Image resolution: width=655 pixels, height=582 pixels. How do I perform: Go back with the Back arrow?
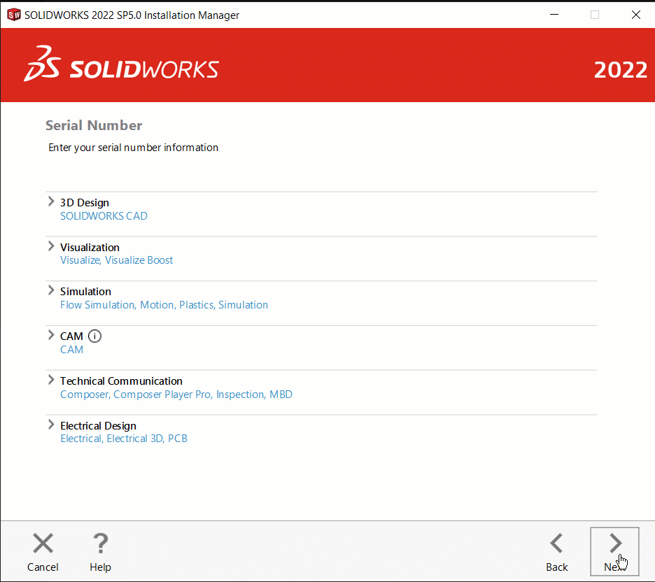pyautogui.click(x=557, y=543)
